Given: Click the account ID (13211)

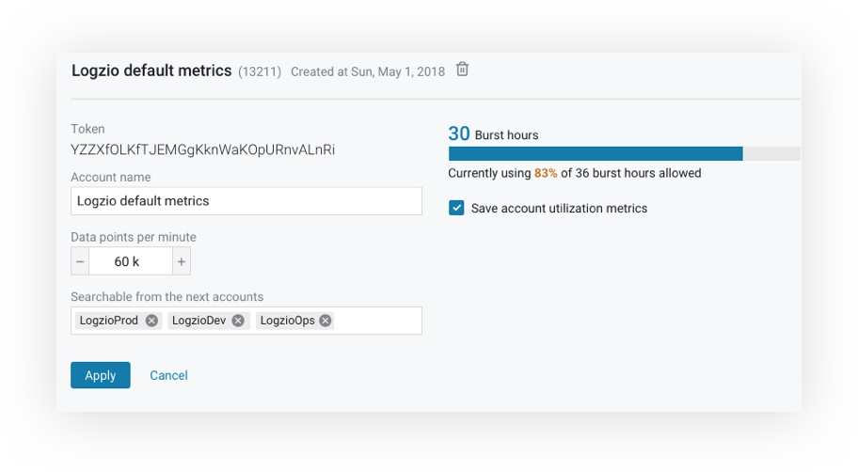Looking at the screenshot, I should (260, 71).
